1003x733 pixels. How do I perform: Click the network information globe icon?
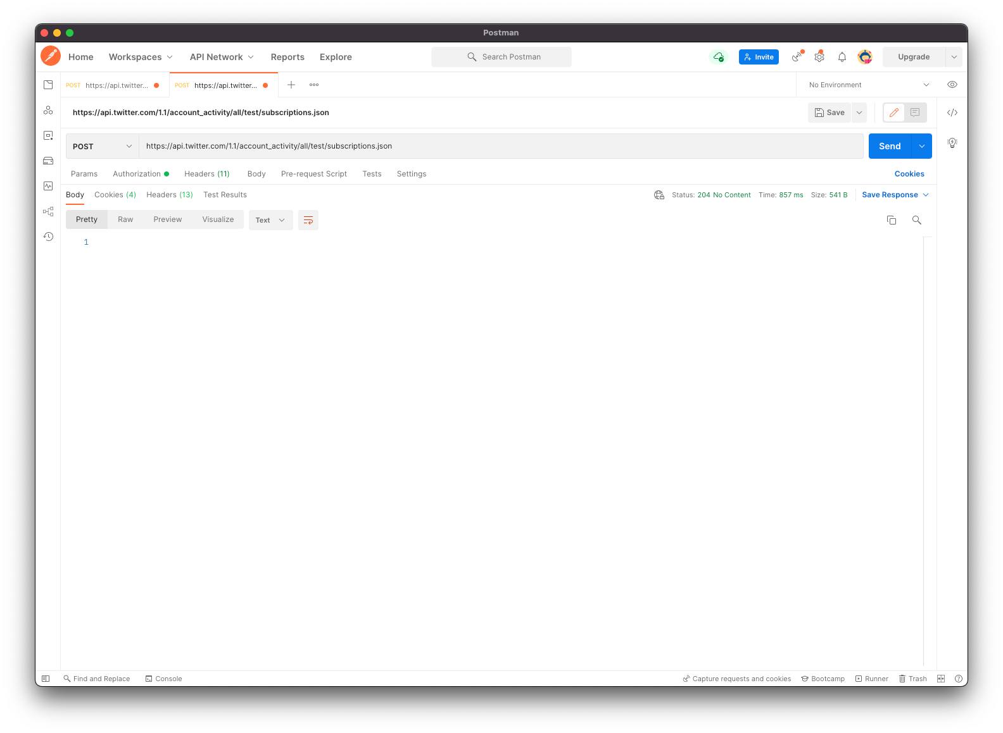tap(659, 195)
